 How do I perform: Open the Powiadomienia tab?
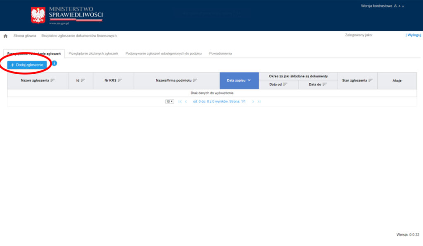point(221,54)
